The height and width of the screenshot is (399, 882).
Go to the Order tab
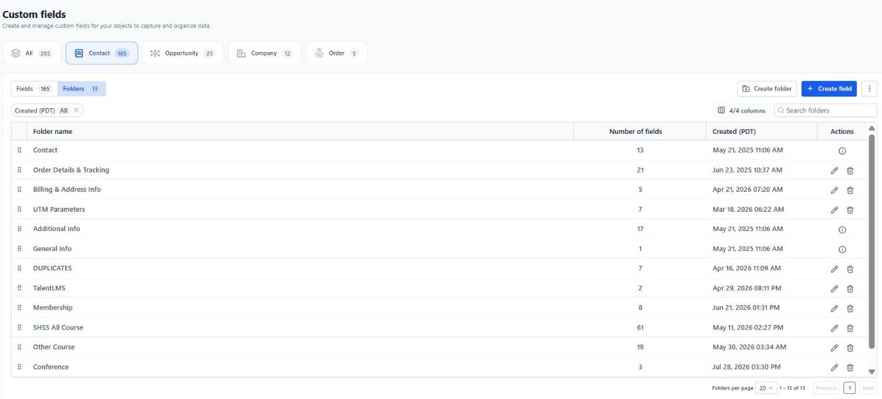(x=337, y=53)
